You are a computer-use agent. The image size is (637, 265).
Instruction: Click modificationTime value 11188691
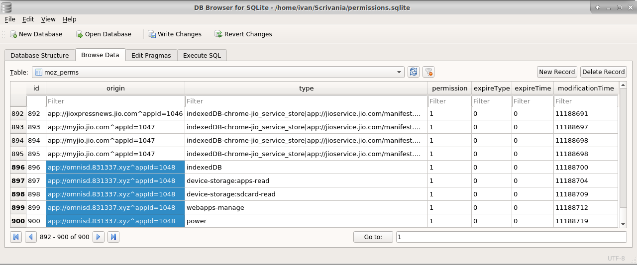point(586,113)
